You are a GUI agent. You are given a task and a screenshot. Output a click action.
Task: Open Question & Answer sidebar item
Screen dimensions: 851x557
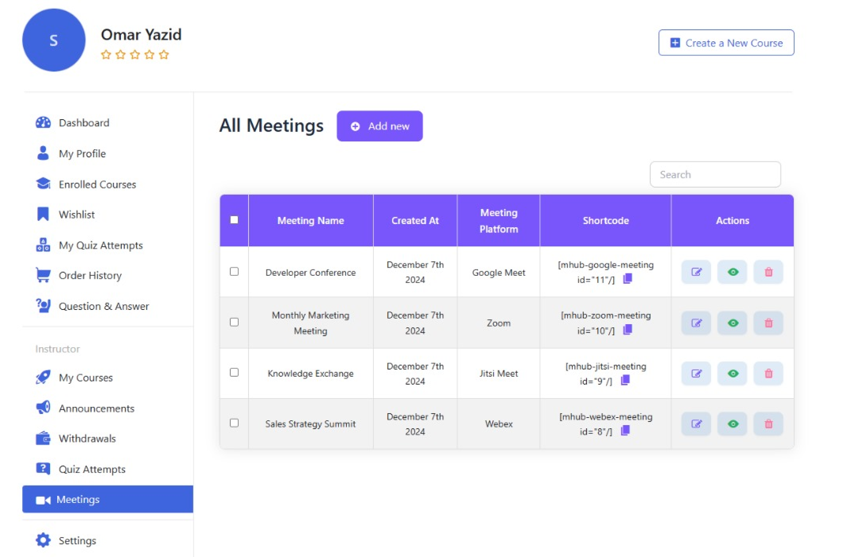click(92, 306)
